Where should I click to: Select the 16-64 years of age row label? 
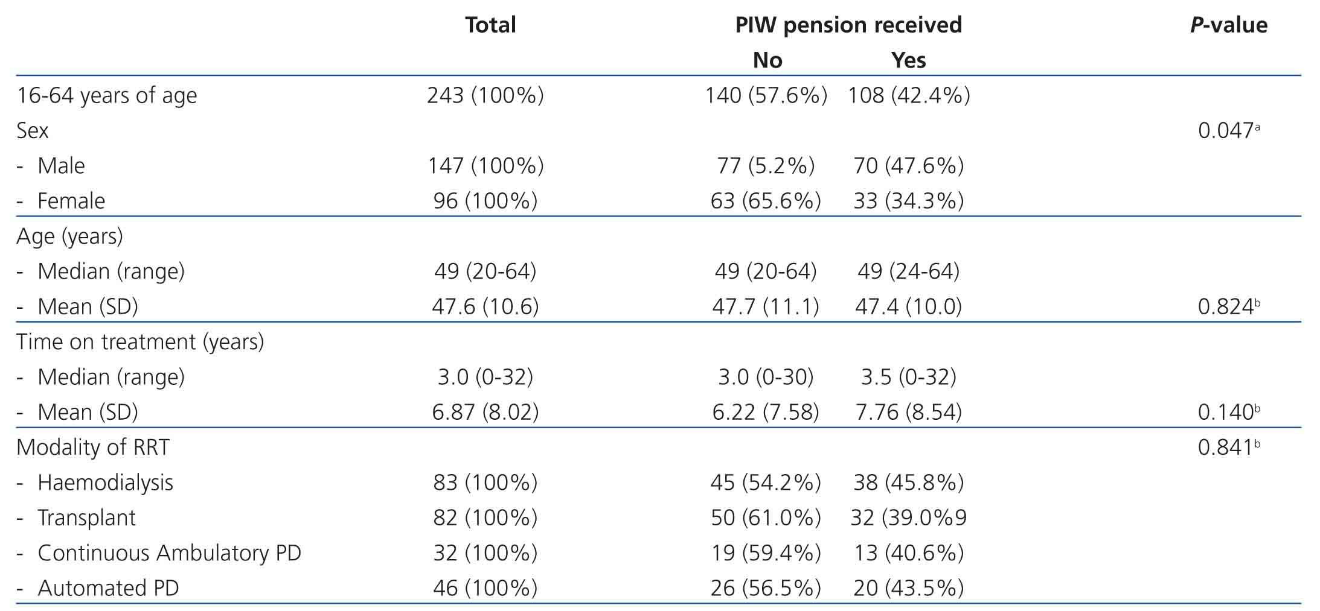107,95
